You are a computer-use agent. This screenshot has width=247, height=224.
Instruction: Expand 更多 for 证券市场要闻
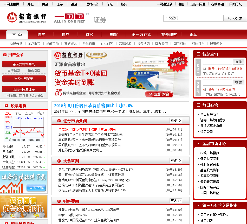[176, 120]
